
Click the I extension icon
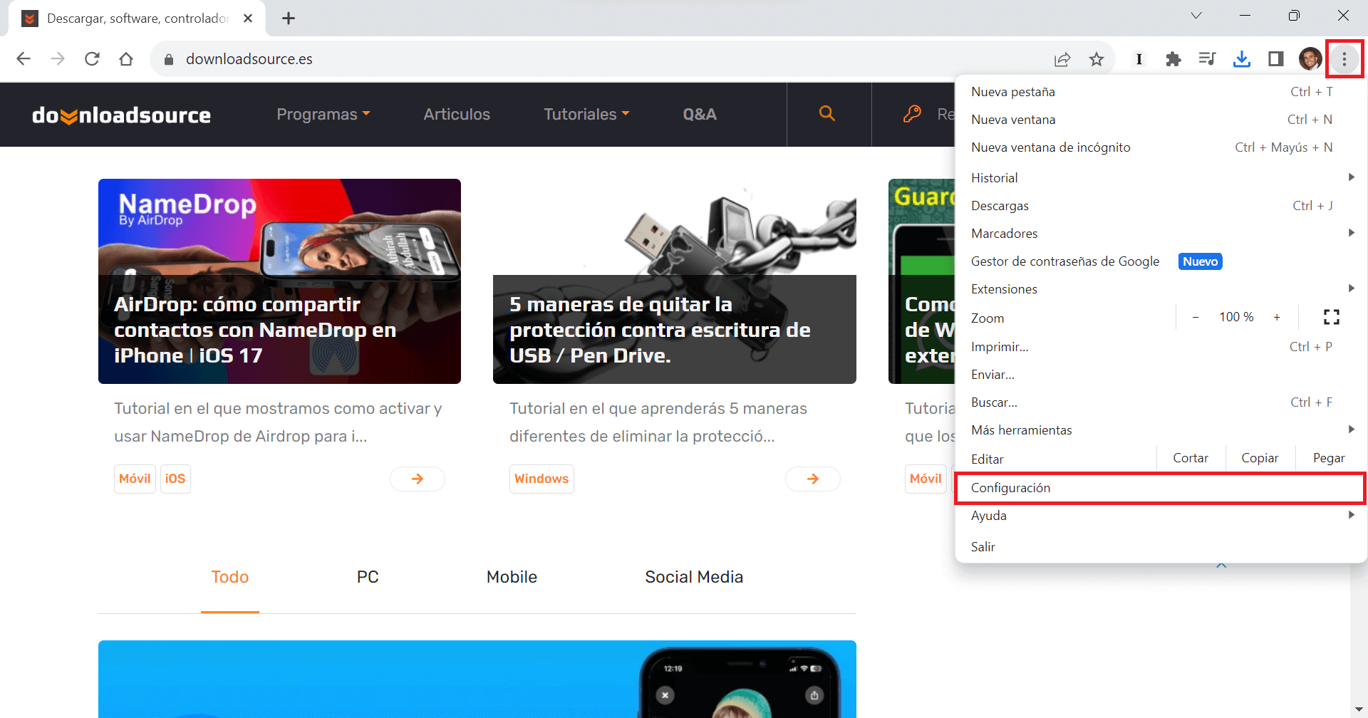click(1139, 59)
